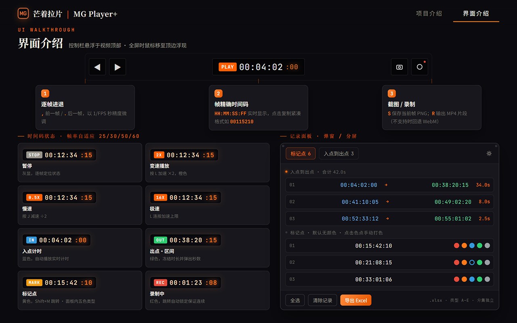Click the green OUT badge
The image size is (517, 323).
click(160, 240)
